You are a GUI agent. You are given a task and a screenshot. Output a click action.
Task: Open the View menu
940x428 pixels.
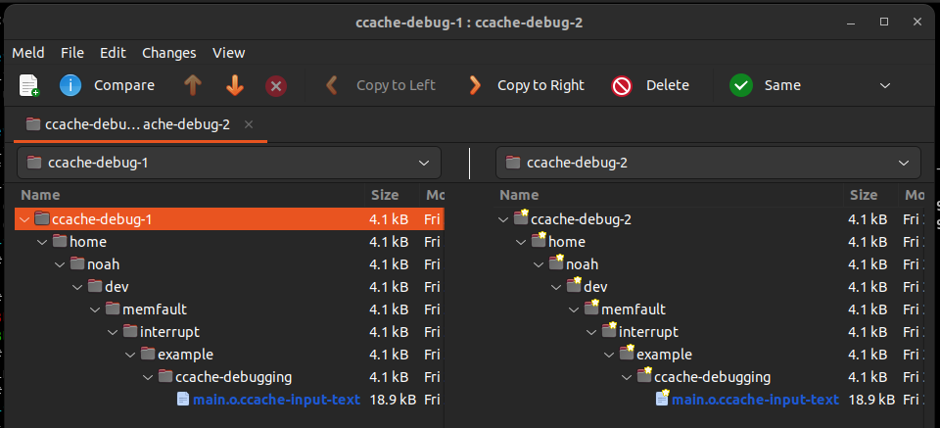228,53
